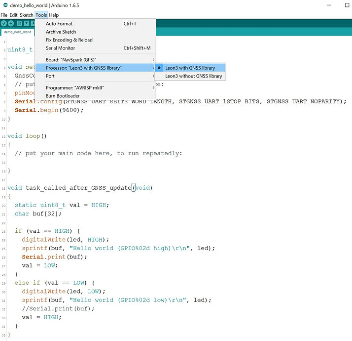Click STGNSS_UART_NOPARITY in the Serial.config line
This screenshot has height=341, width=352.
pos(303,101)
